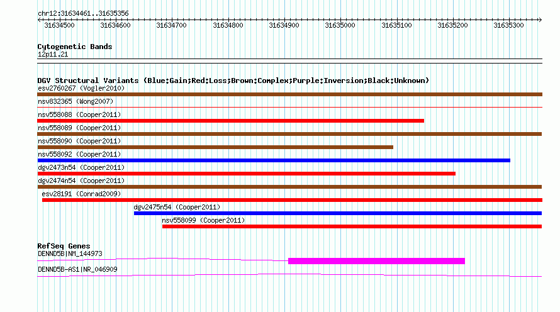Viewport: 560px width, 312px height.
Task: Click ruler position 31634600
Action: coord(115,25)
